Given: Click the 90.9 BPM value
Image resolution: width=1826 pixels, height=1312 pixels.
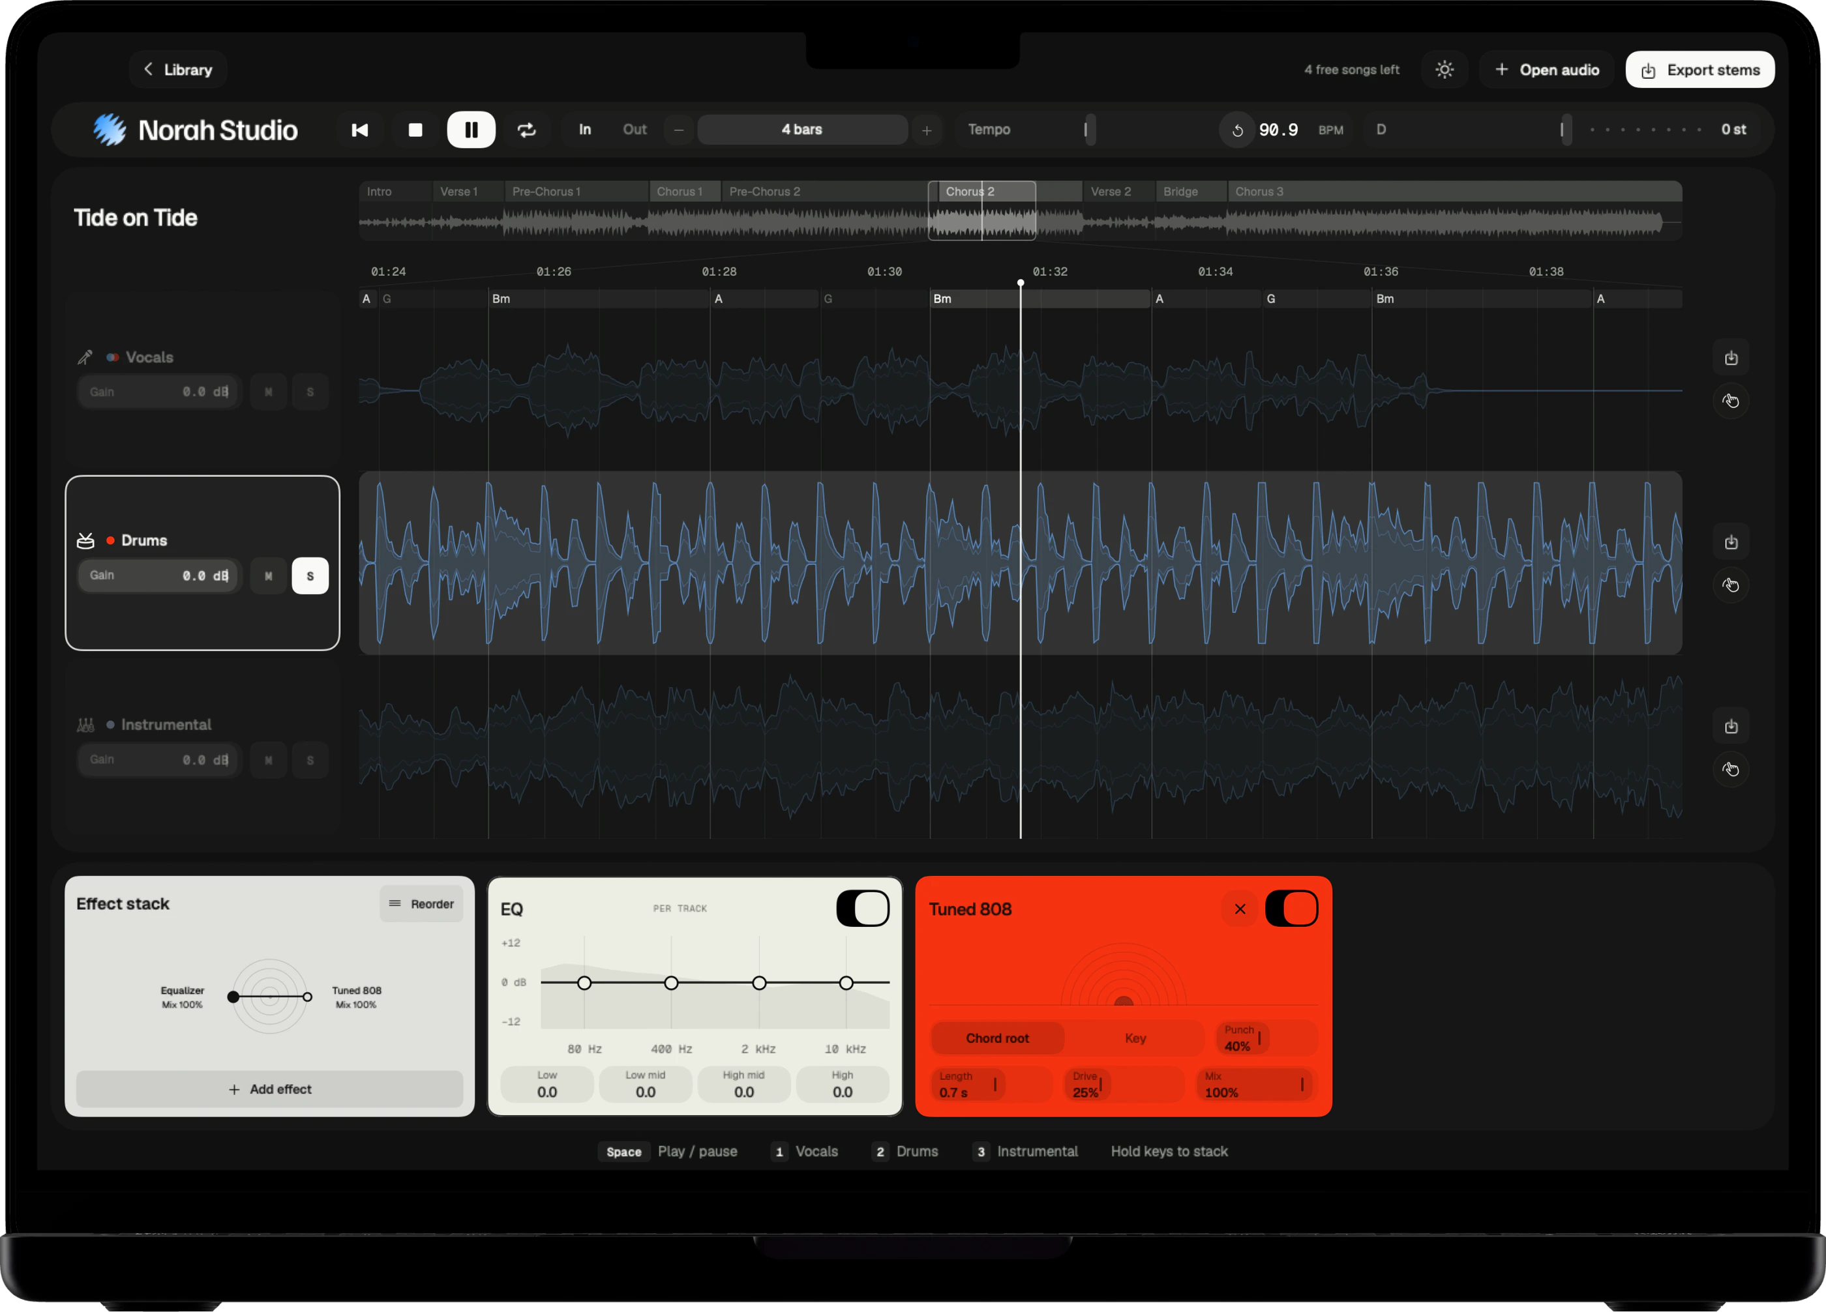Looking at the screenshot, I should pos(1278,130).
